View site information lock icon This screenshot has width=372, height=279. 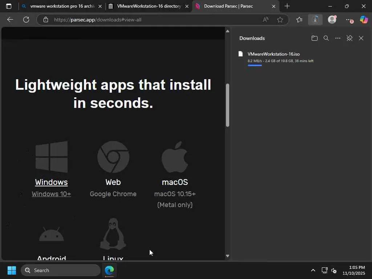(46, 20)
